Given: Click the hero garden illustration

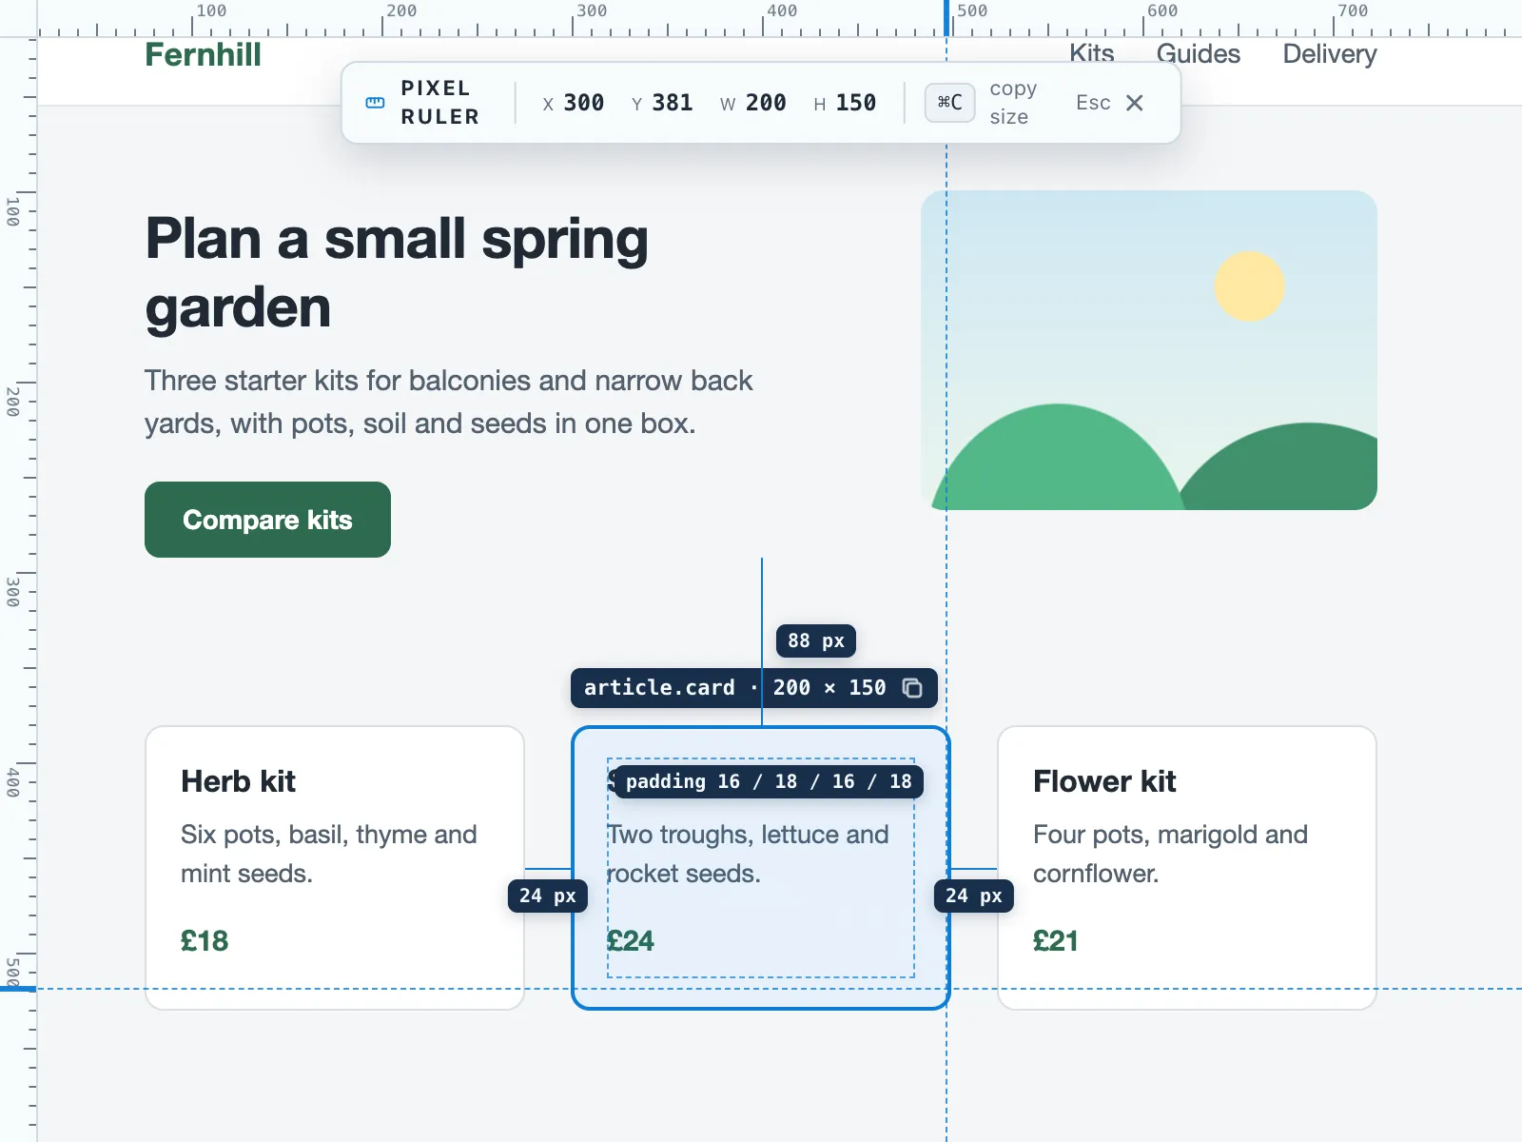Looking at the screenshot, I should point(1149,350).
